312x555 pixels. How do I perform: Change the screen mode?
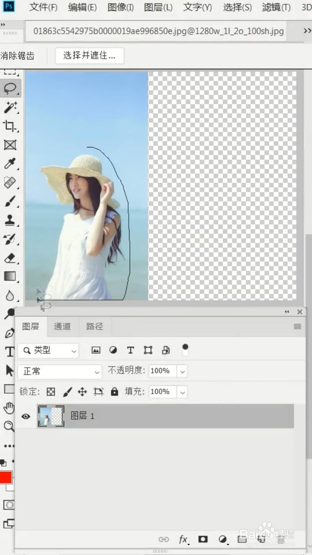coord(9,523)
